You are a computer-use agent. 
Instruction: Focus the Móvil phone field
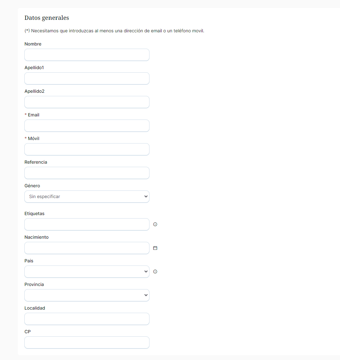coord(87,149)
